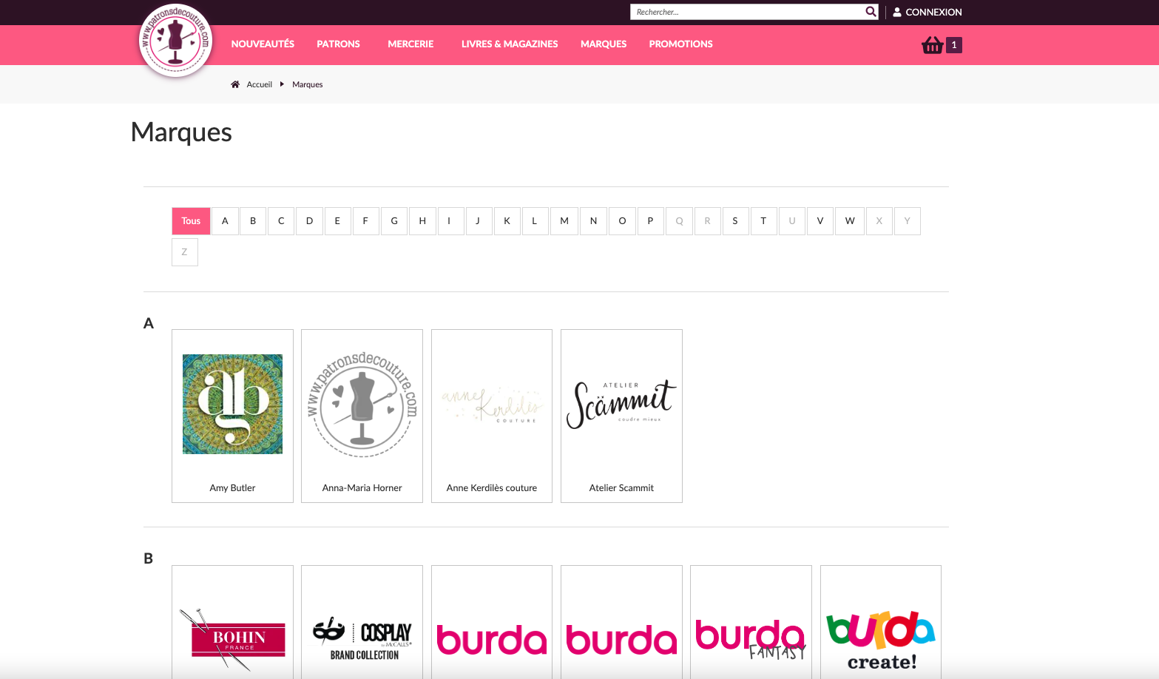Click the user icon beside CONNEXION
Viewport: 1159px width, 679px height.
click(897, 12)
